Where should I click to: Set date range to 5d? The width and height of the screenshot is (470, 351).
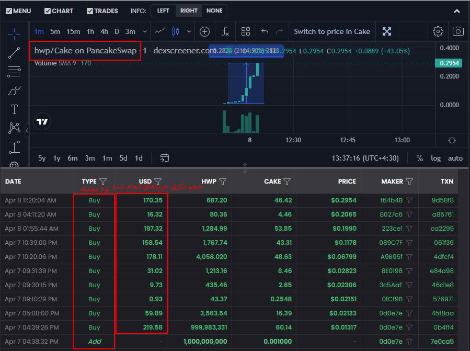[123, 158]
